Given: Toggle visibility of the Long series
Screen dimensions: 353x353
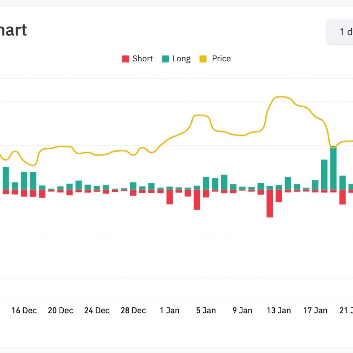Looking at the screenshot, I should pos(176,59).
